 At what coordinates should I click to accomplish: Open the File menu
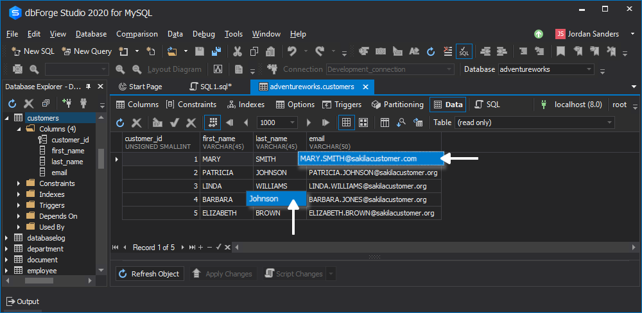pyautogui.click(x=12, y=34)
